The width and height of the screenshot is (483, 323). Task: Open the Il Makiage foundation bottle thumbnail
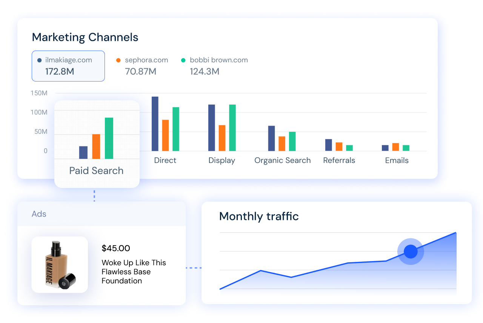60,265
